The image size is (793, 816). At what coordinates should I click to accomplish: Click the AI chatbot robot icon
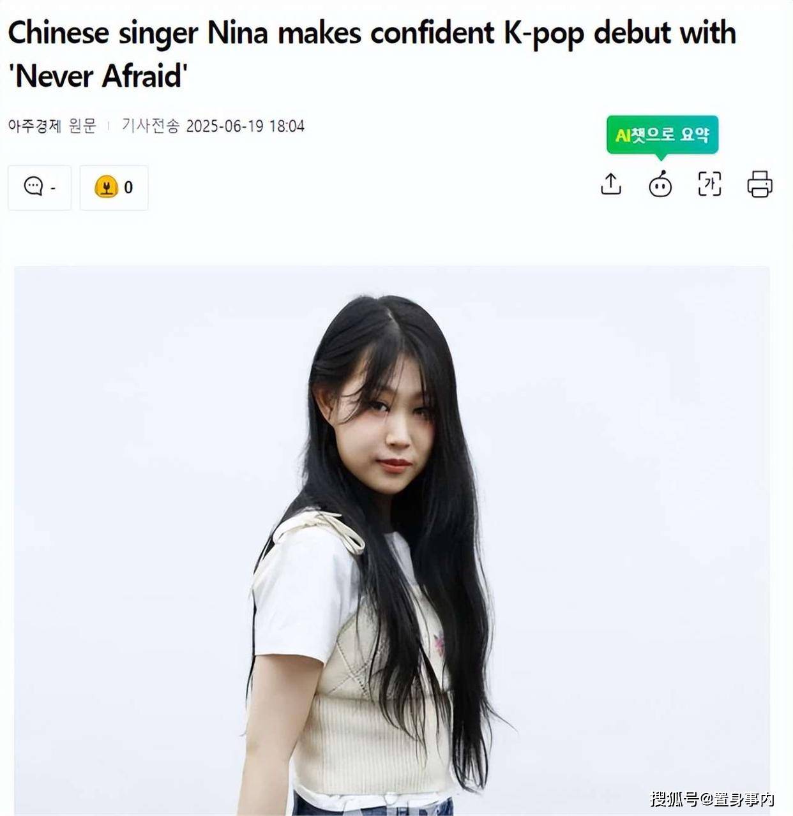tap(660, 184)
